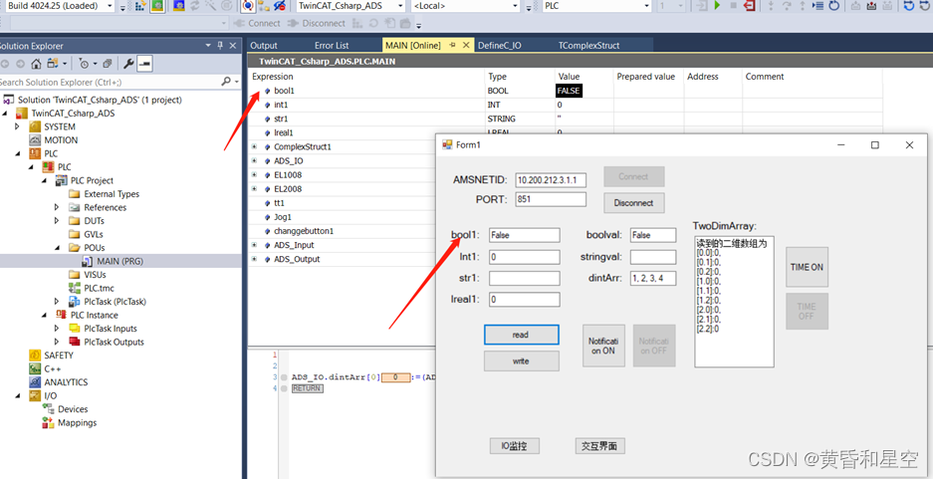Select MAIN (PRG) in Solution Explorer
Image resolution: width=933 pixels, height=479 pixels.
(119, 261)
